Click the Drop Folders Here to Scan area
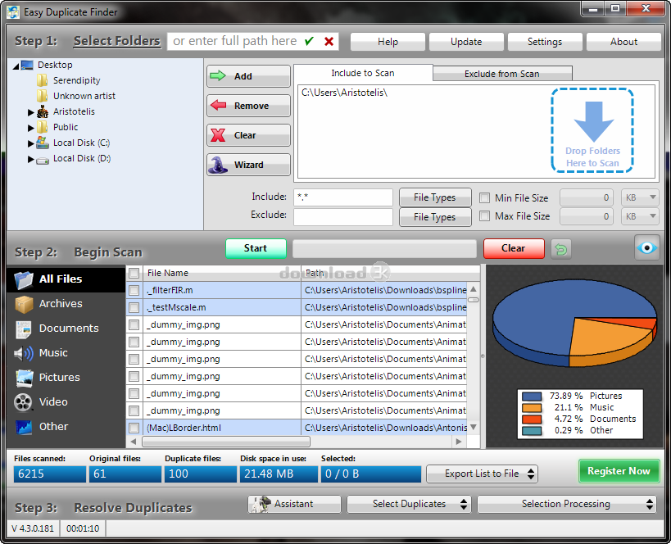Image resolution: width=671 pixels, height=544 pixels. pyautogui.click(x=592, y=130)
